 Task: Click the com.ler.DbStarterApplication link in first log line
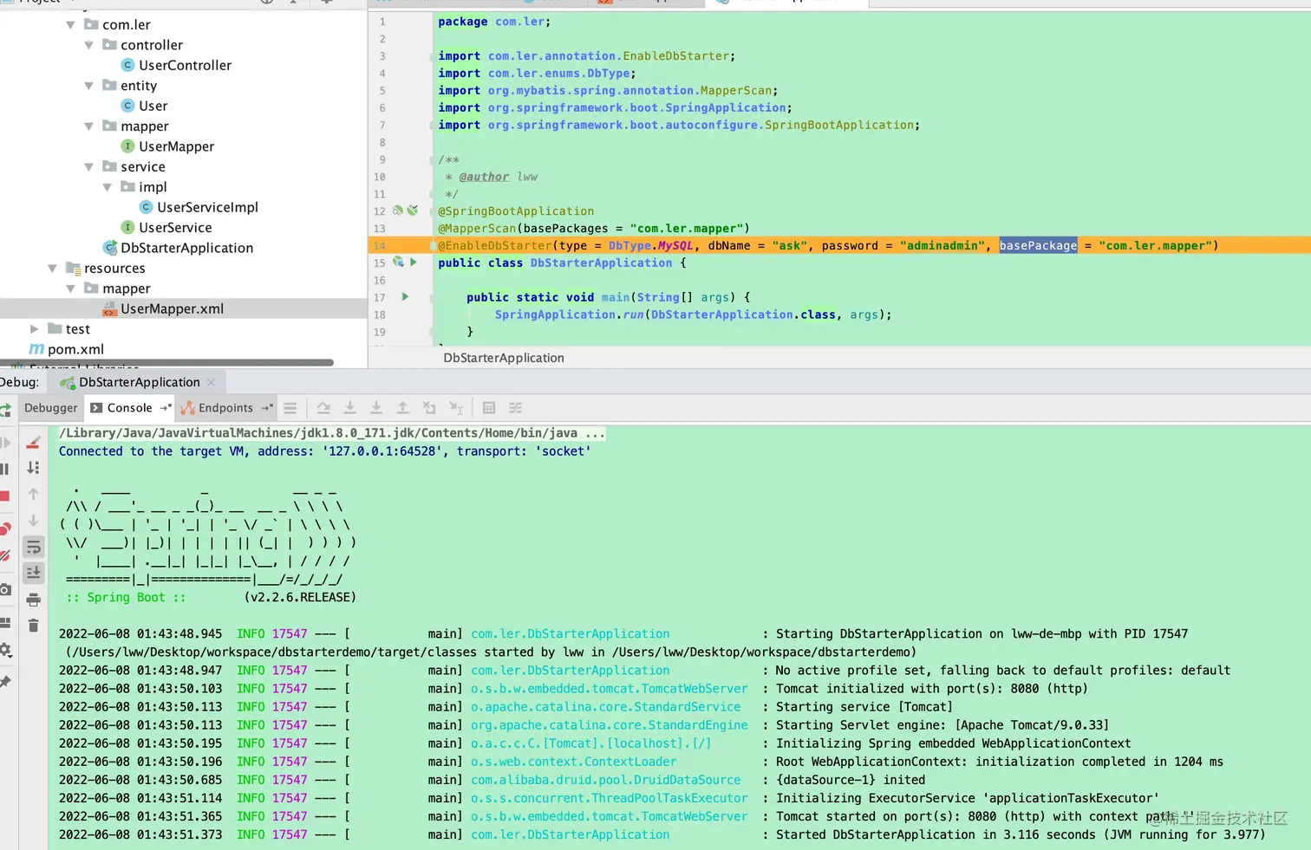pos(571,634)
